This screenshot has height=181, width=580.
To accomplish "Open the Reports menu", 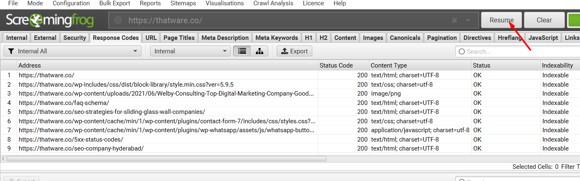I will [x=150, y=3].
